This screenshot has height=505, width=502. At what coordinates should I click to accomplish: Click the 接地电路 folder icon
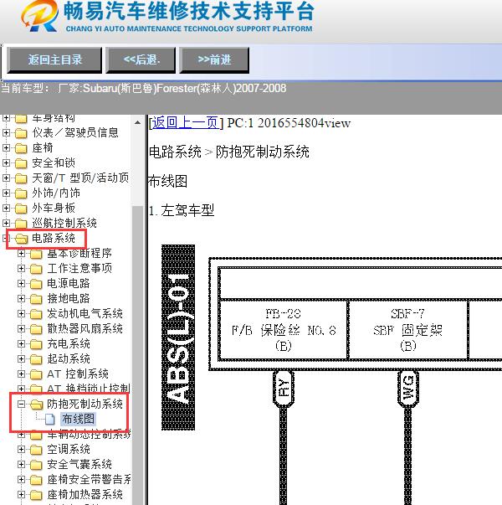(x=36, y=299)
